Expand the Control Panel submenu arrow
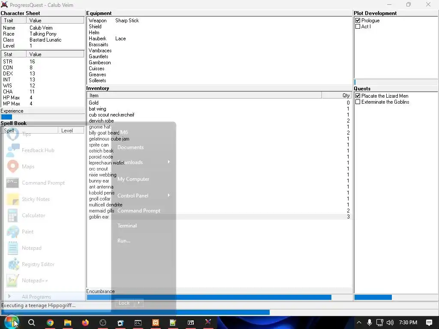Screen dimensions: 439x329 (169, 195)
